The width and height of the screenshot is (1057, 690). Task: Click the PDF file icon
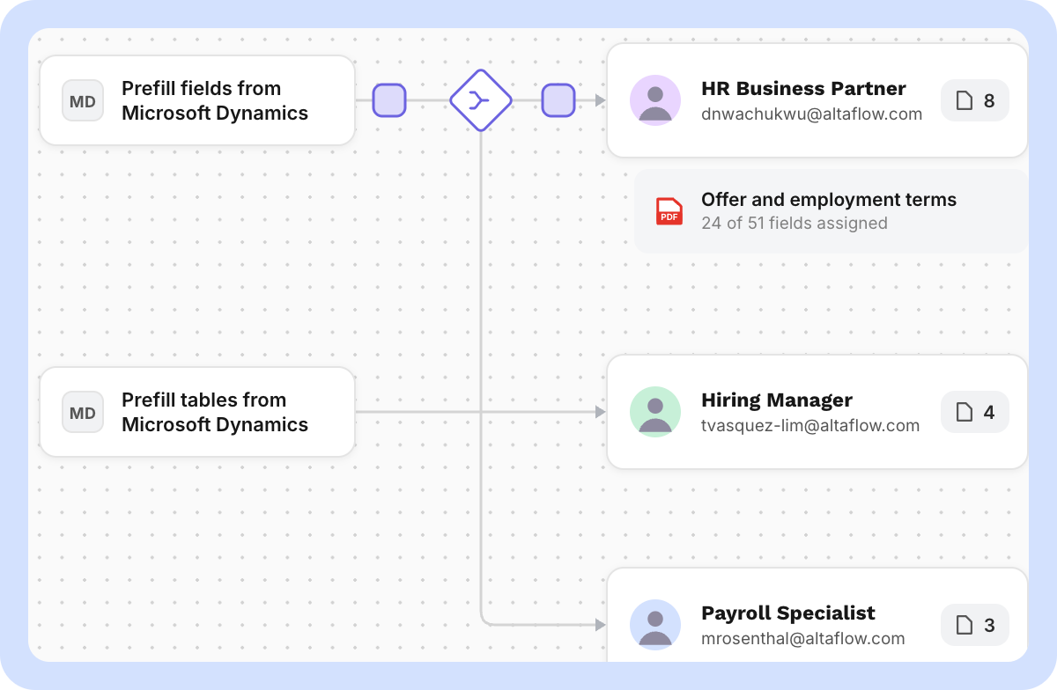coord(669,211)
